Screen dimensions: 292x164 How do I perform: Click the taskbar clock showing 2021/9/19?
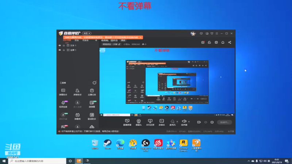(277, 161)
